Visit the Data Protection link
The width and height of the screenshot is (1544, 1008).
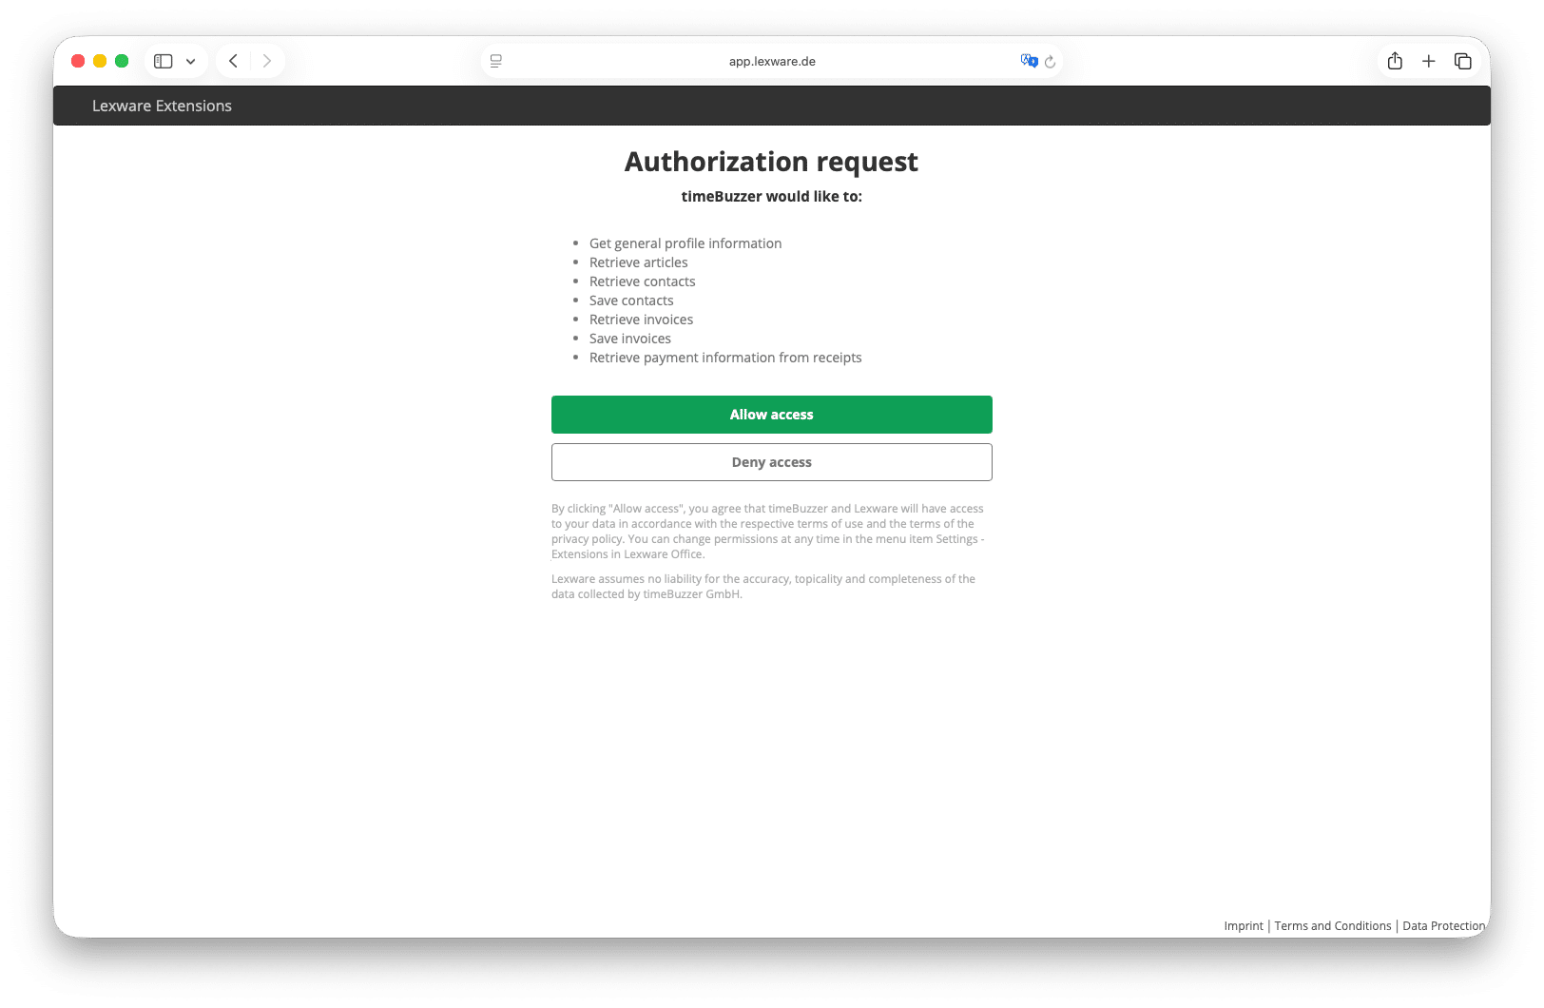tap(1442, 926)
